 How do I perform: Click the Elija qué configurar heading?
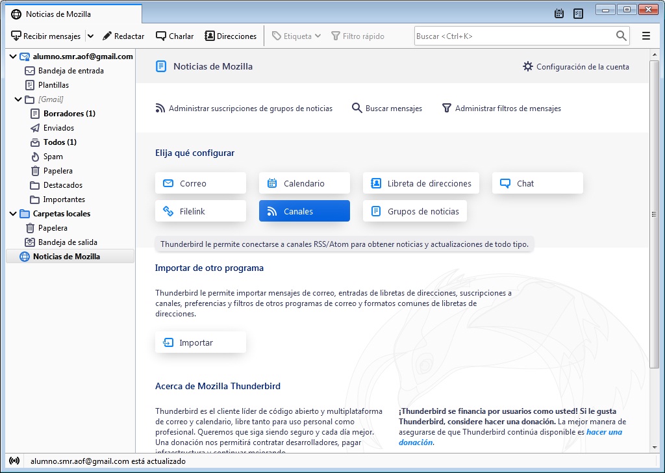pyautogui.click(x=195, y=153)
